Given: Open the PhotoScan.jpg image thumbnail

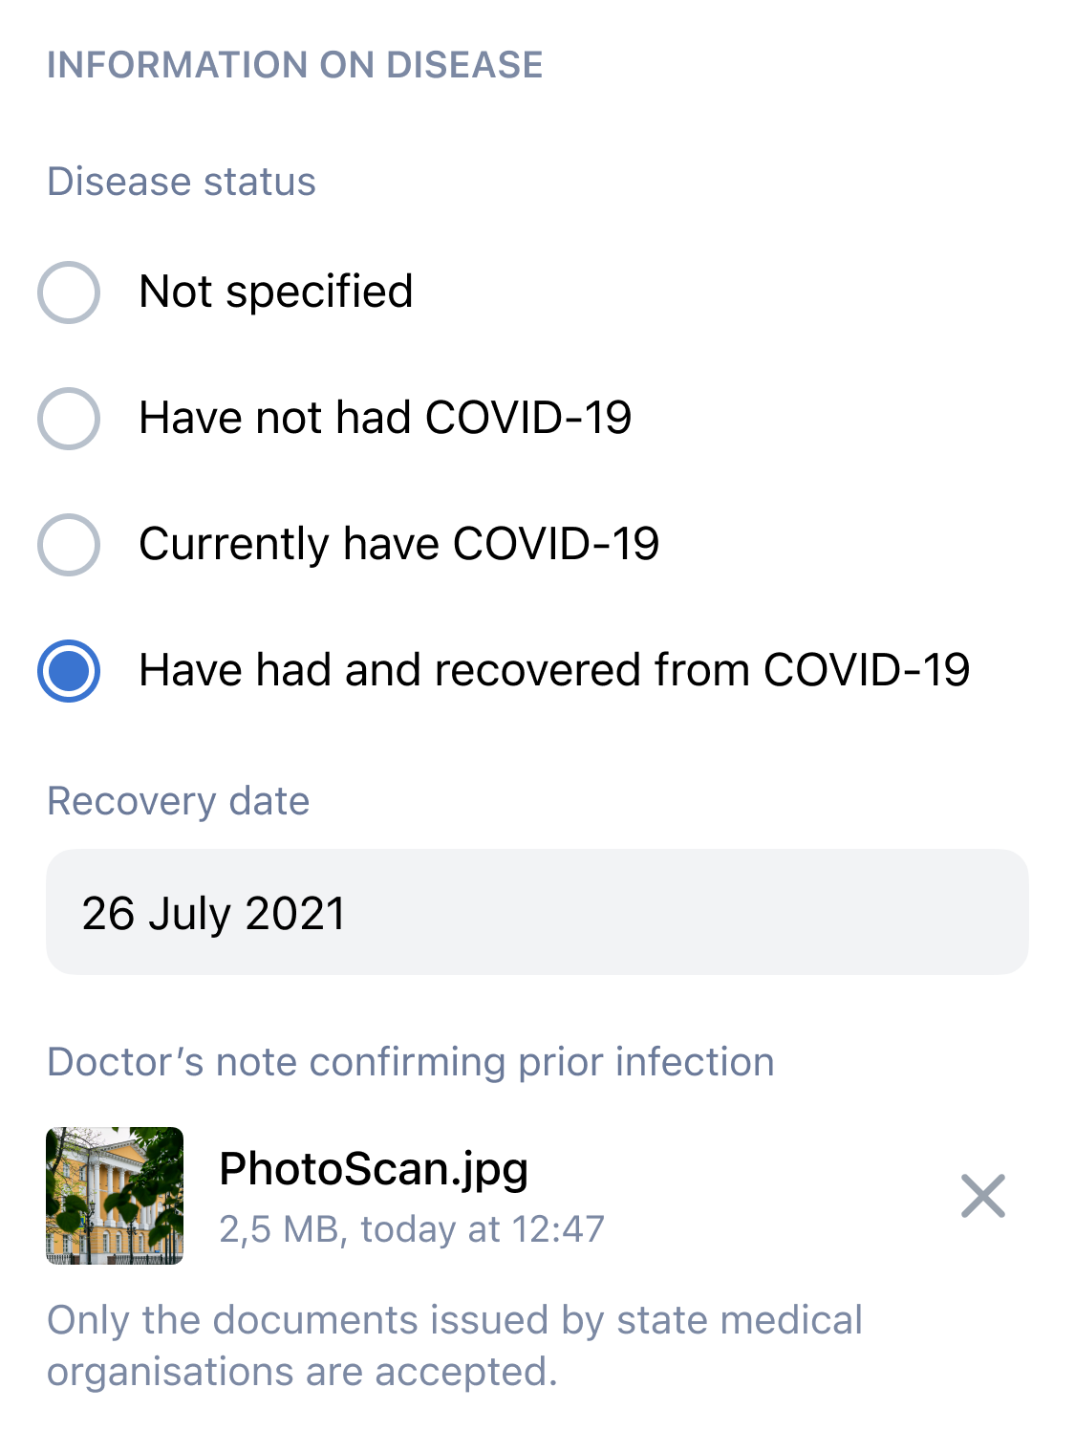Looking at the screenshot, I should [115, 1196].
